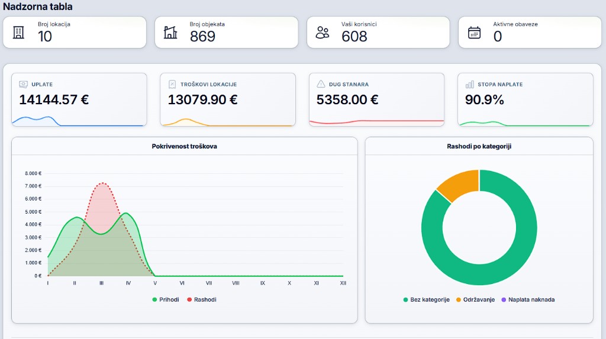Open the Broj lokacija summary card
Screen dimensions: 606x339
point(75,33)
